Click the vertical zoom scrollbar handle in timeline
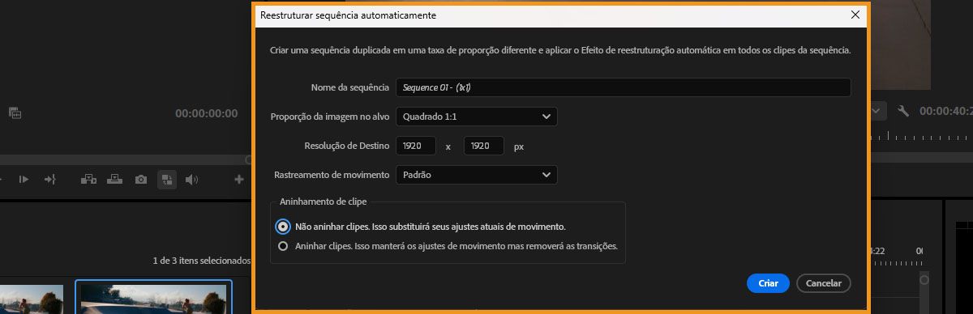 tap(924, 279)
